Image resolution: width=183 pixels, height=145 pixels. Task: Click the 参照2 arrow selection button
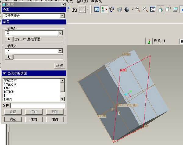(x=9, y=57)
